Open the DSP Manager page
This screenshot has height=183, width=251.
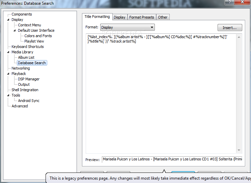29,79
